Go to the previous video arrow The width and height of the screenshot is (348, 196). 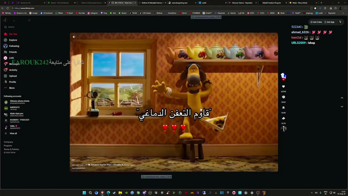tap(342, 98)
